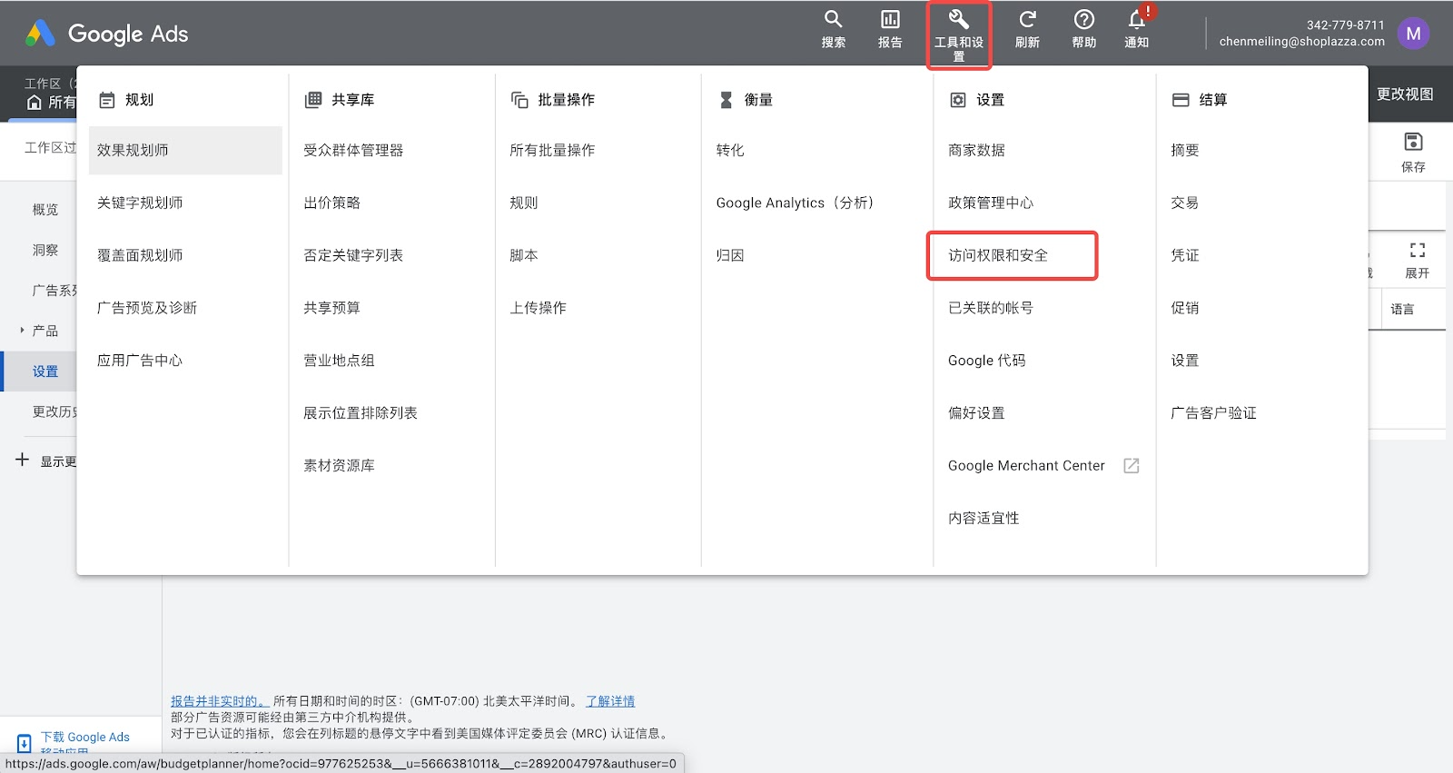Click the 保存 save icon

pyautogui.click(x=1413, y=142)
